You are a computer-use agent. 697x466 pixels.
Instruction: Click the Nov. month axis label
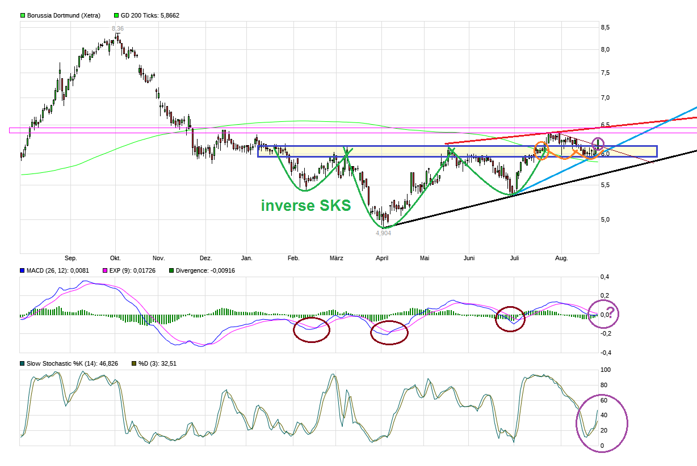click(158, 258)
